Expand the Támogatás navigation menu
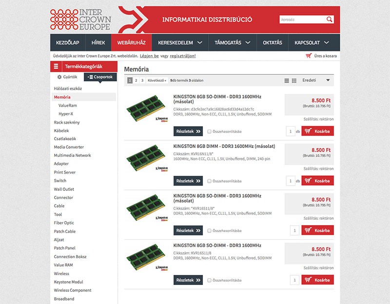This screenshot has height=304, width=390. point(233,43)
